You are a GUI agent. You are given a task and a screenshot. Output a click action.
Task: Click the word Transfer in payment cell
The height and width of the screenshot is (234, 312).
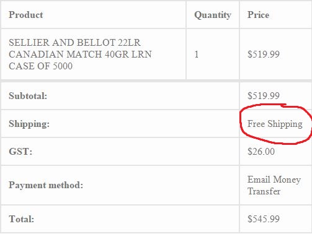[x=264, y=191]
